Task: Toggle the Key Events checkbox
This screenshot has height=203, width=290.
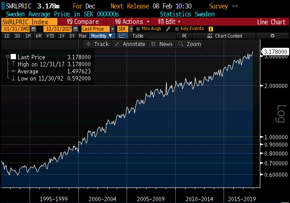Action: click(x=177, y=29)
